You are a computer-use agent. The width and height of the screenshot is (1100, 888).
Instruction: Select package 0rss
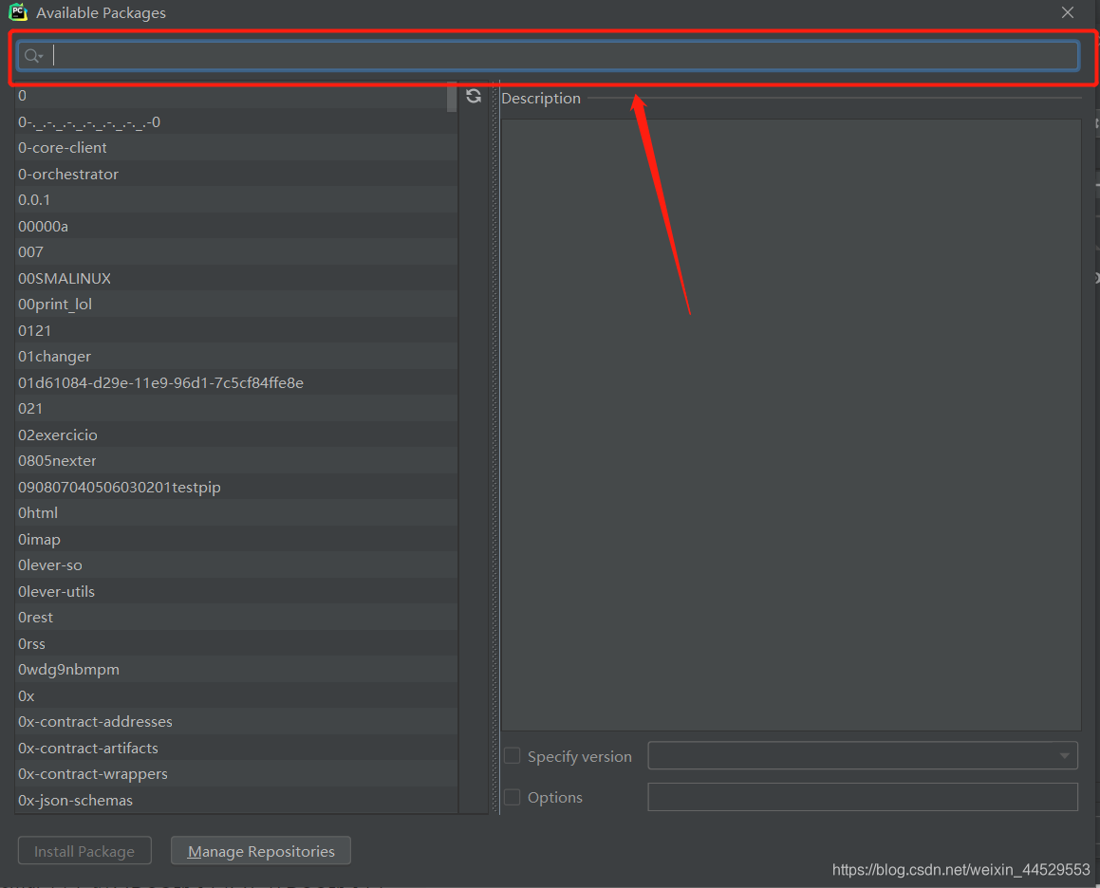coord(236,643)
